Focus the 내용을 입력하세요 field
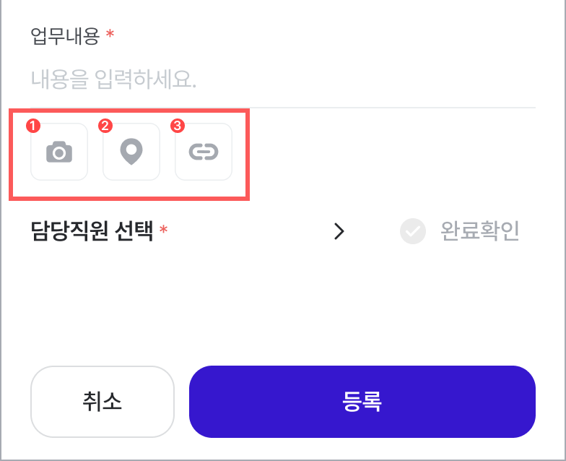 (283, 79)
